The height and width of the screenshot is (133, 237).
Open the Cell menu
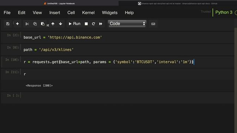(x=71, y=13)
